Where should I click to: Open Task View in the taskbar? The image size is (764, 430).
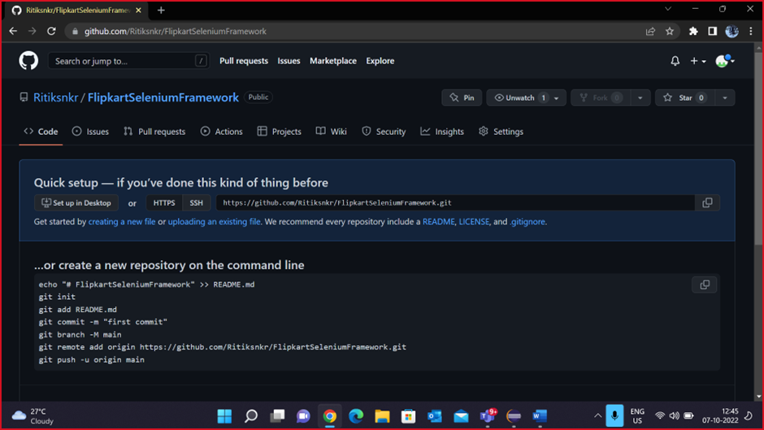[277, 416]
